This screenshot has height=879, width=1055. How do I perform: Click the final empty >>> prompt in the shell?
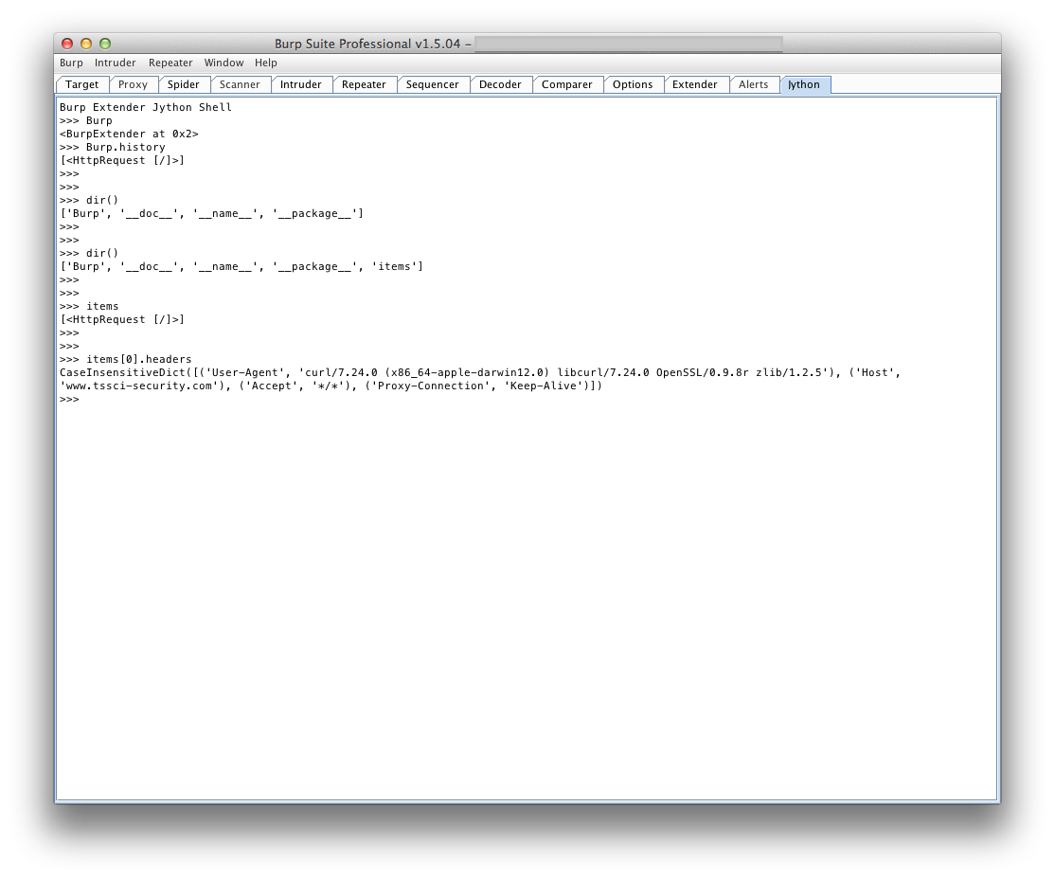coord(69,399)
